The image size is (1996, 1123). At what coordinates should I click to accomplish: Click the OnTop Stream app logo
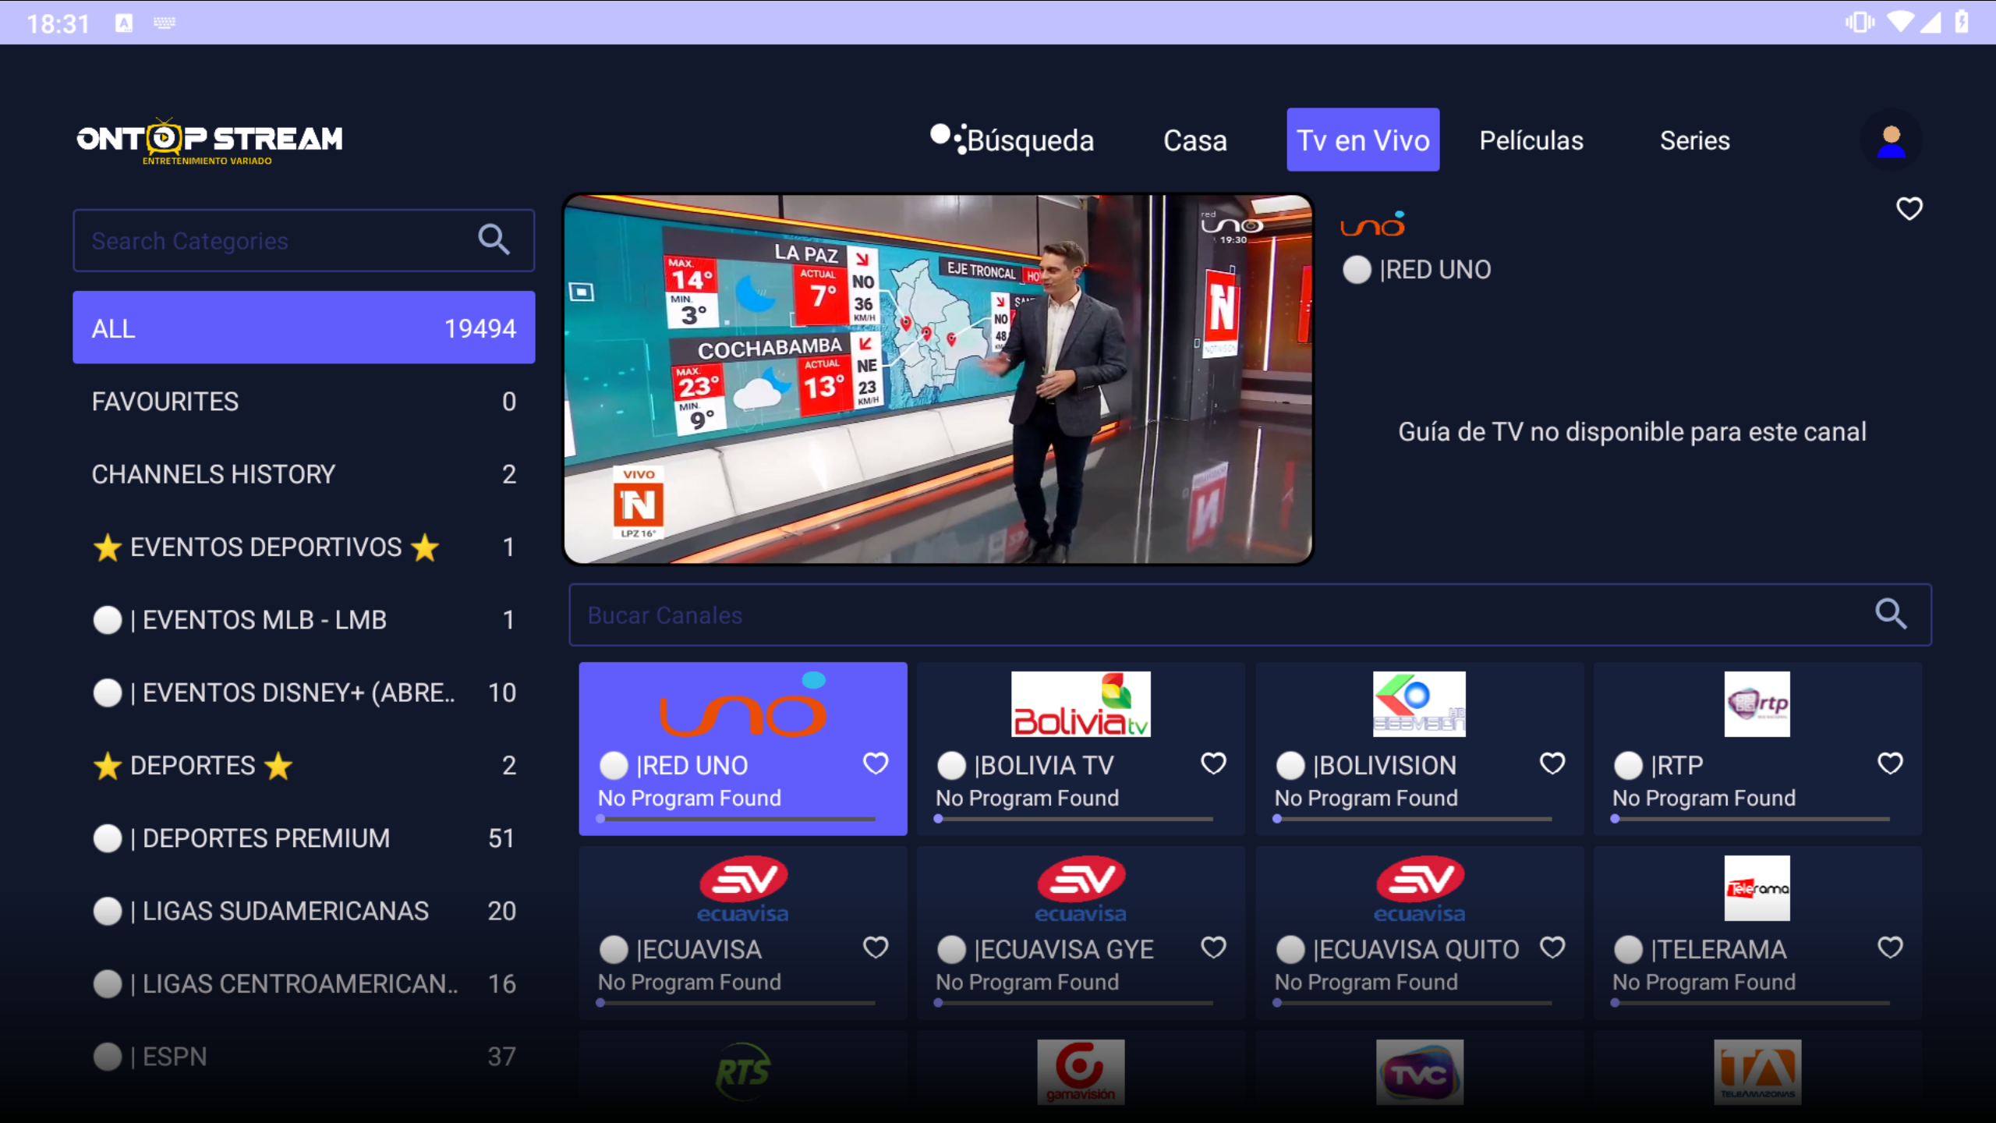pyautogui.click(x=209, y=141)
